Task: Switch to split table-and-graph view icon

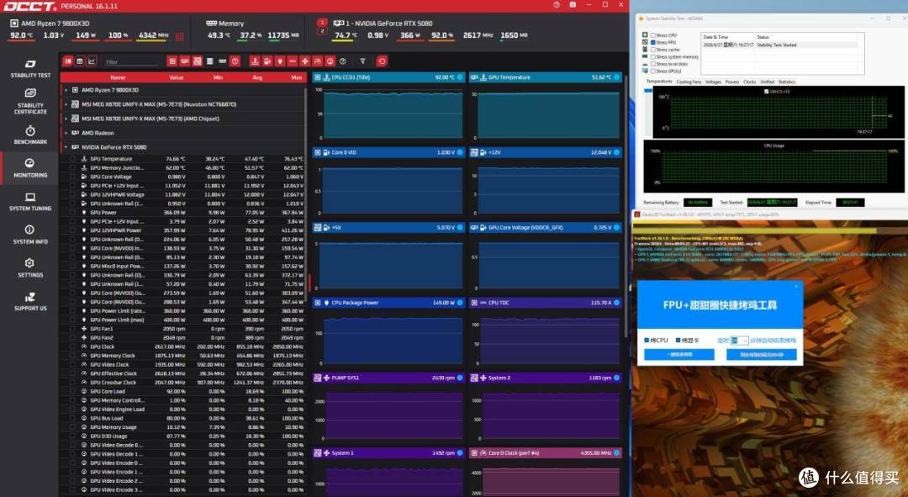Action: tap(68, 61)
